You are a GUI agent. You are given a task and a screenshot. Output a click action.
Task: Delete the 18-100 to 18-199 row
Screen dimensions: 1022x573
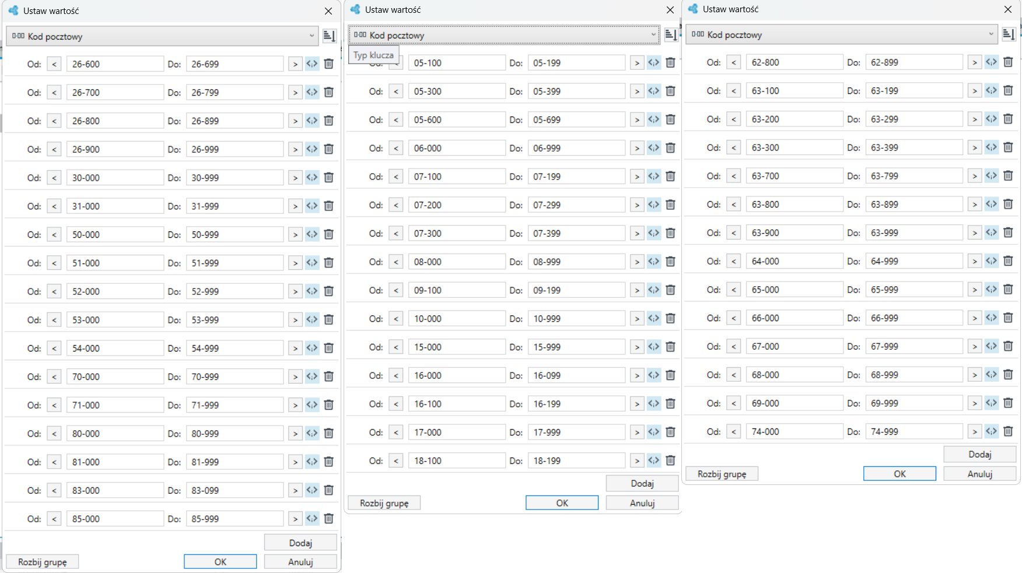[x=671, y=460]
